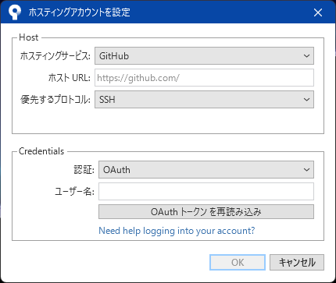Click OAuth トークン を再読み込み button
This screenshot has width=336, height=283.
pos(206,212)
